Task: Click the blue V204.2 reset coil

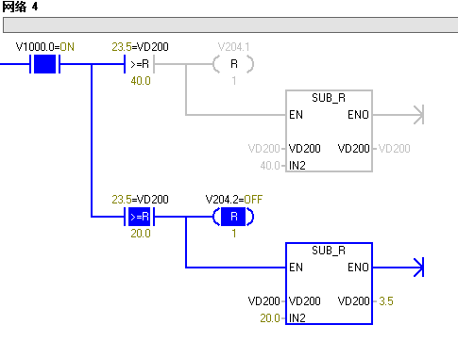Action: (x=233, y=217)
